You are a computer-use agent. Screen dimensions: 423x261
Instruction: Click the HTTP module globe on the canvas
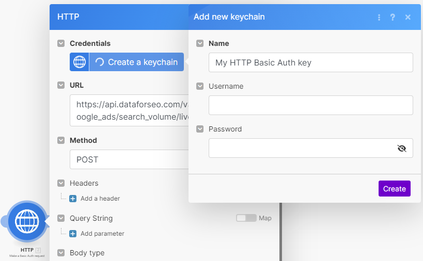tap(27, 221)
